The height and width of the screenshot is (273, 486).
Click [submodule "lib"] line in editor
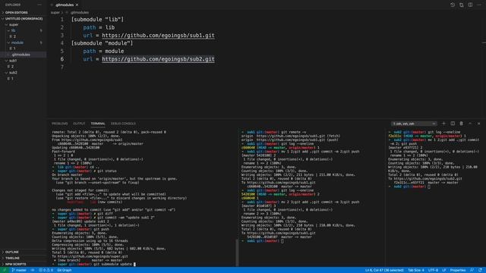point(97,20)
